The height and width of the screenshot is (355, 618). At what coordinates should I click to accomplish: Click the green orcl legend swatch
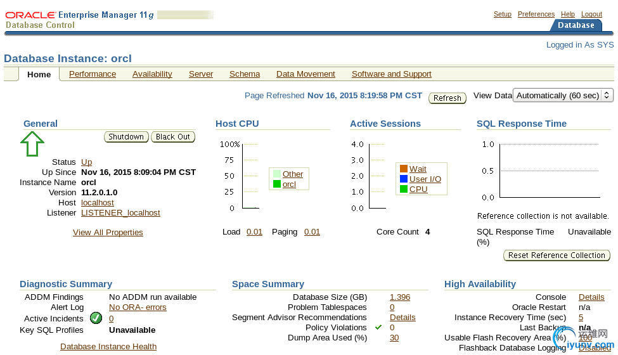tap(277, 184)
